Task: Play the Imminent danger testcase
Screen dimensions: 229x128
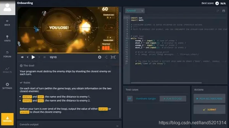Action: tap(173, 99)
